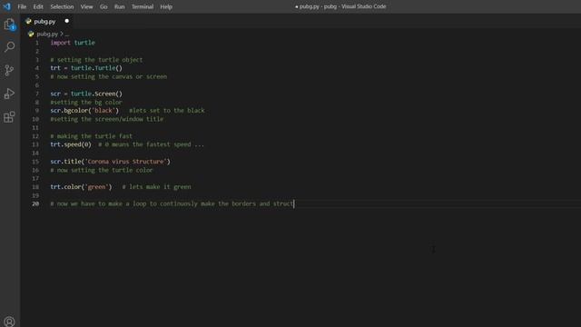581x327 pixels.
Task: Click the trt.speed(0) code
Action: pos(71,144)
